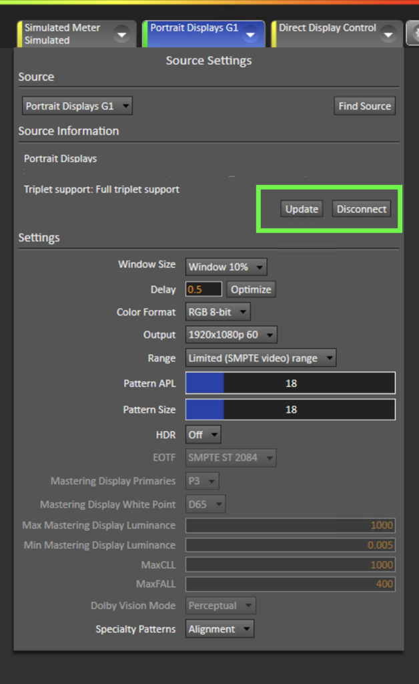The height and width of the screenshot is (684, 419).
Task: Click 'Triplet support: Full triplet support' text
Action: pos(101,189)
